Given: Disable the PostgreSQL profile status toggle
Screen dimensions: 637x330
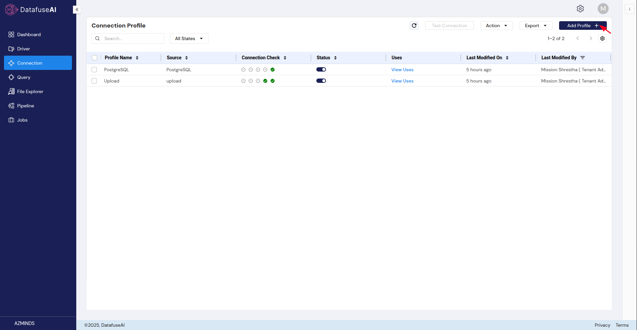Looking at the screenshot, I should 321,69.
